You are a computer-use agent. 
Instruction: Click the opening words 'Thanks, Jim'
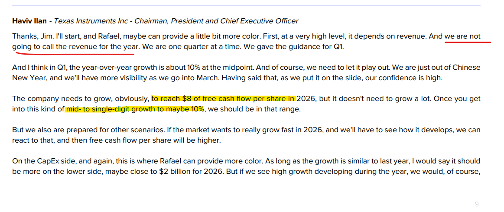29,36
